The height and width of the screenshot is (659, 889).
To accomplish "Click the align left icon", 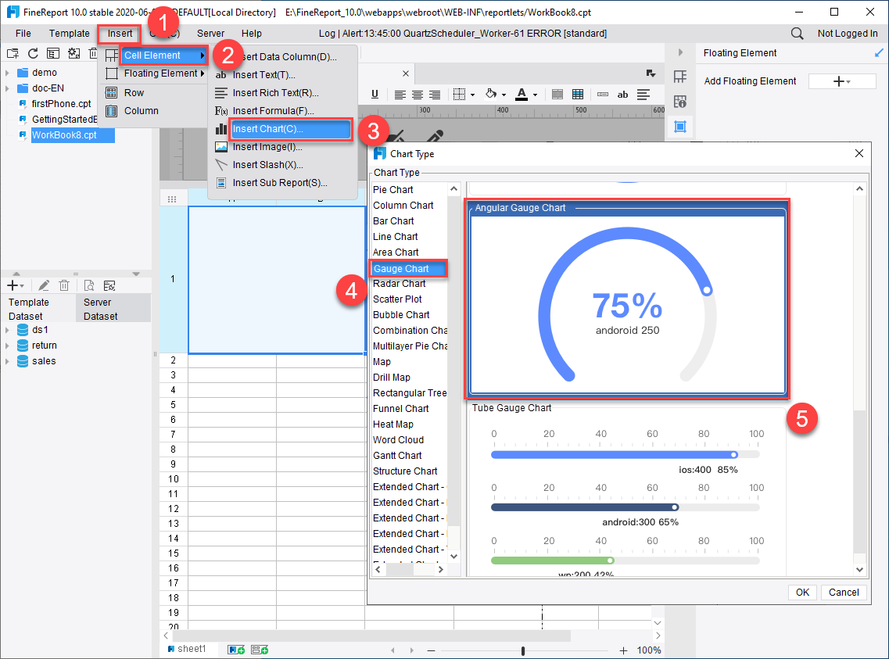I will click(400, 95).
